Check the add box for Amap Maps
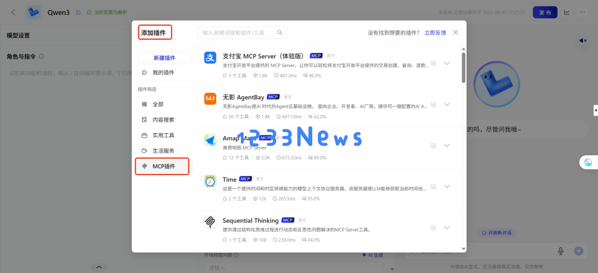598x273 pixels. (433, 145)
